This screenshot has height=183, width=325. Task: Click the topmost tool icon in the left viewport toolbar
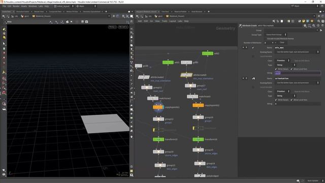(4, 29)
